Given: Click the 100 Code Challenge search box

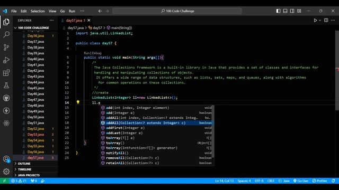Looking at the screenshot, I should [177, 11].
